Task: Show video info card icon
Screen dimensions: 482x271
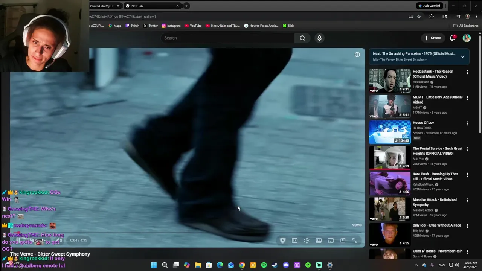Action: (x=357, y=55)
